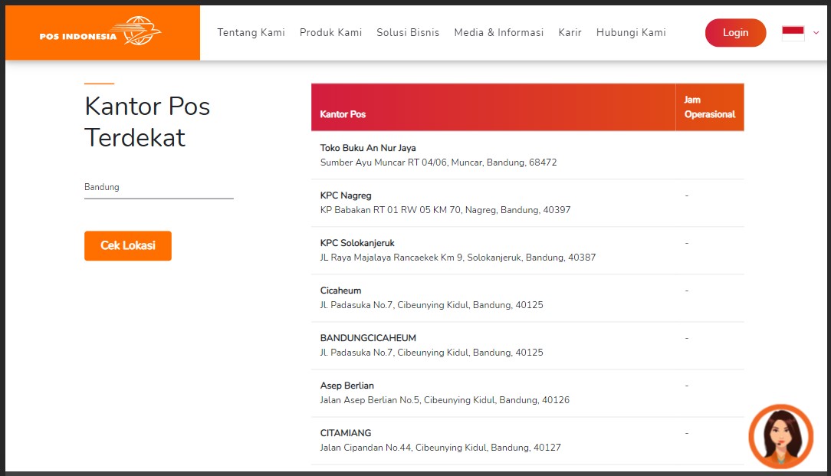Open the Hubungi Kami menu
Viewport: 831px width, 476px height.
pyautogui.click(x=631, y=32)
